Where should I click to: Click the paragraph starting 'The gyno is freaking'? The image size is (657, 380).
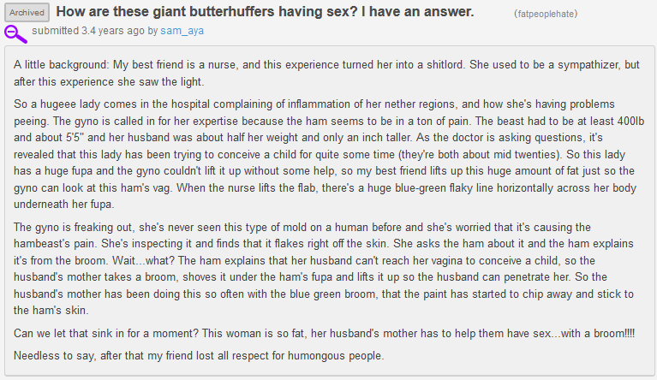pyautogui.click(x=324, y=269)
